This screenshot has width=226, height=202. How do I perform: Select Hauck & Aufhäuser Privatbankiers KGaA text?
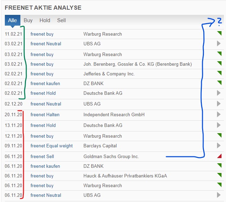[125, 176]
